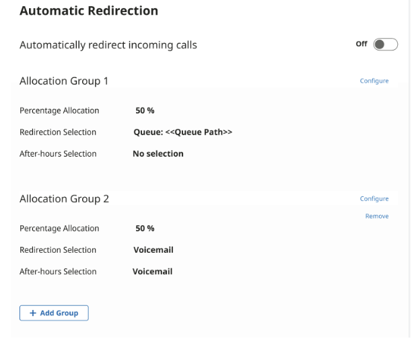Remove Allocation Group 2
The image size is (416, 347).
(377, 217)
